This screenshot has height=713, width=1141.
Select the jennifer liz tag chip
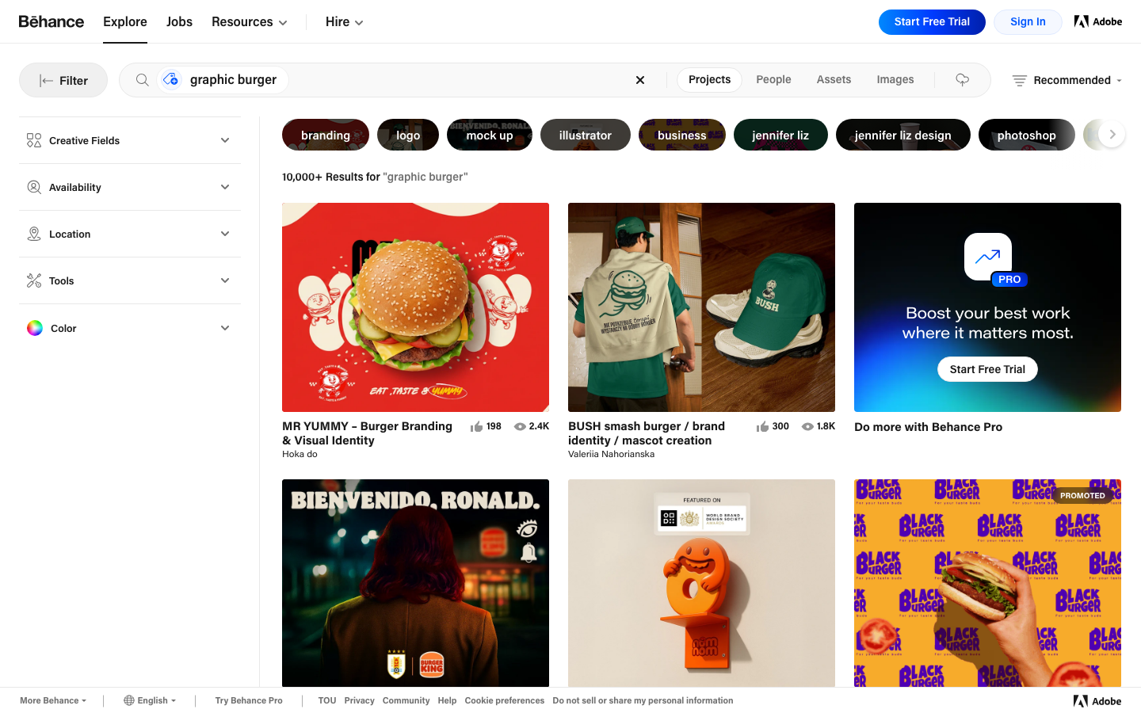(780, 135)
